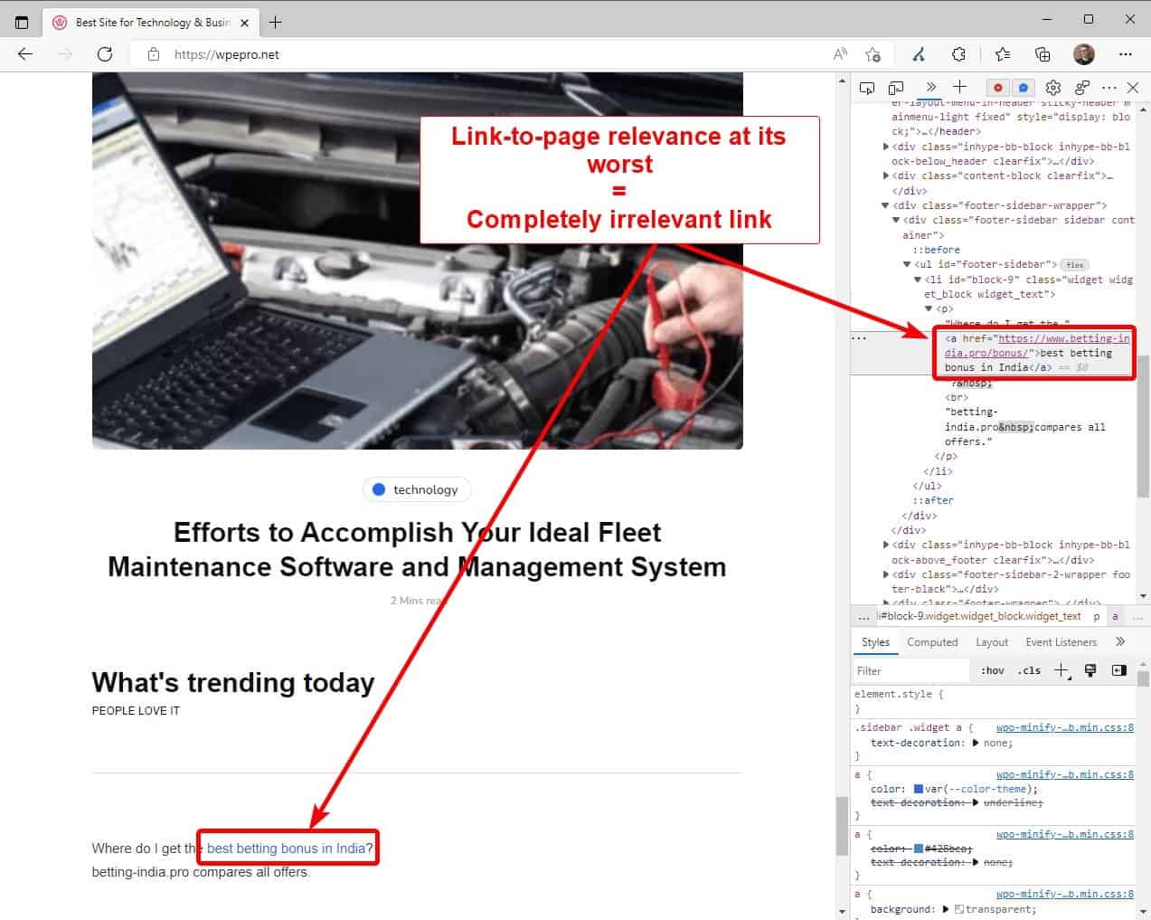1151x920 pixels.
Task: Select the Best Site for Technology browser tab
Action: (149, 23)
